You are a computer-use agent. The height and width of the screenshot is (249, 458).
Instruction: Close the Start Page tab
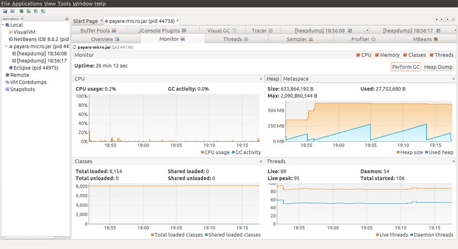pos(101,21)
